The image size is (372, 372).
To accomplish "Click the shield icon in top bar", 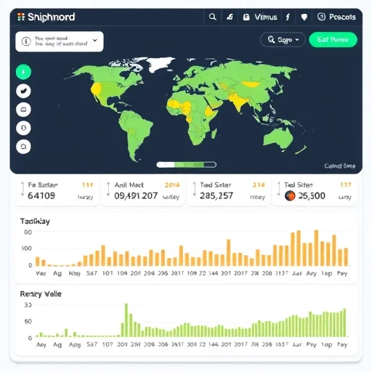I will 304,17.
